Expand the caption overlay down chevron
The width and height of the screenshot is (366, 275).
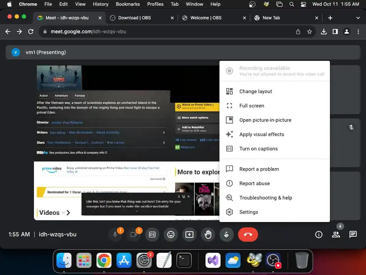point(137,211)
